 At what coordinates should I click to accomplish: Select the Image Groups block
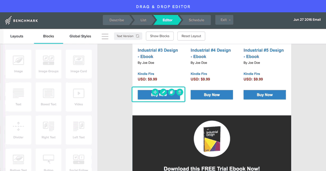pos(49,64)
